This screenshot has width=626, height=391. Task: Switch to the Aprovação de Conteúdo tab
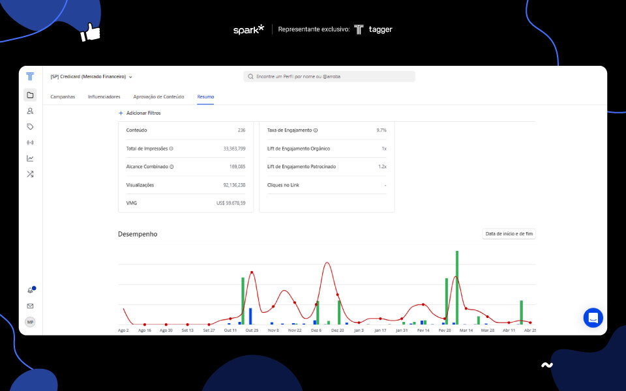point(158,97)
